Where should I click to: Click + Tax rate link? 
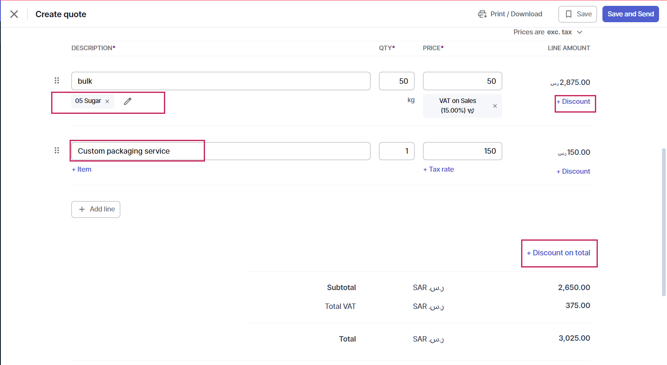click(439, 169)
